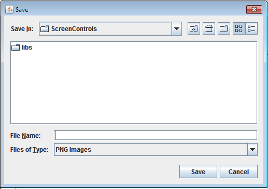Close the Save dialog window
Image resolution: width=268 pixels, height=189 pixels.
click(x=254, y=9)
